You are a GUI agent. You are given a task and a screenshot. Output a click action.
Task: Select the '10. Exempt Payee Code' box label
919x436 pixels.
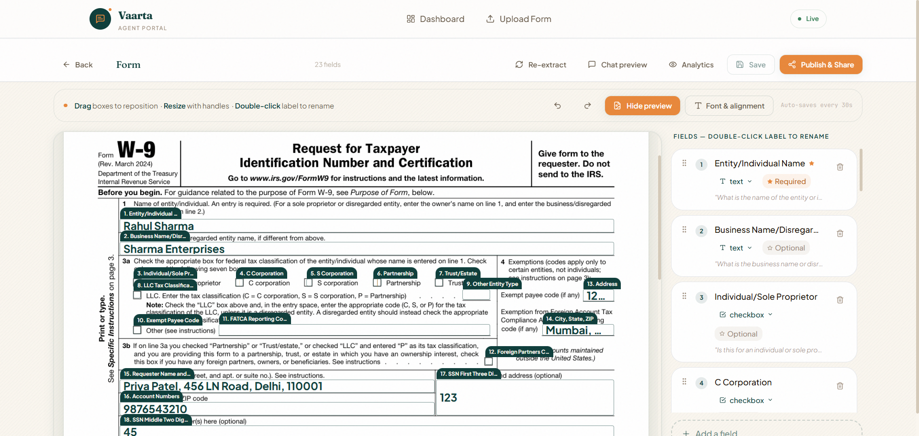point(168,320)
